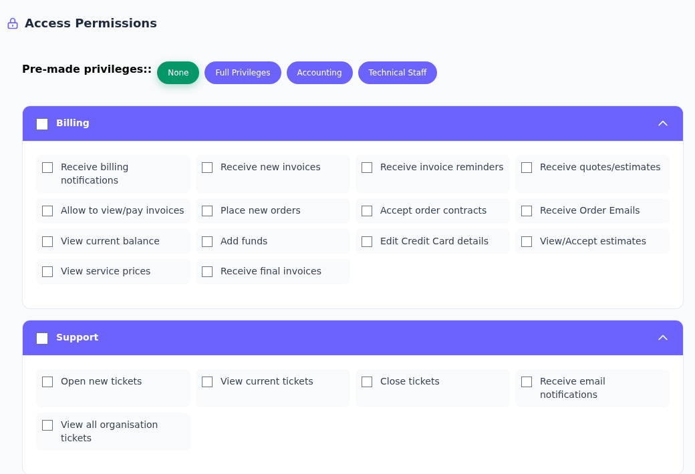Enable Receive invoice reminders option
The image size is (695, 474).
click(x=367, y=168)
